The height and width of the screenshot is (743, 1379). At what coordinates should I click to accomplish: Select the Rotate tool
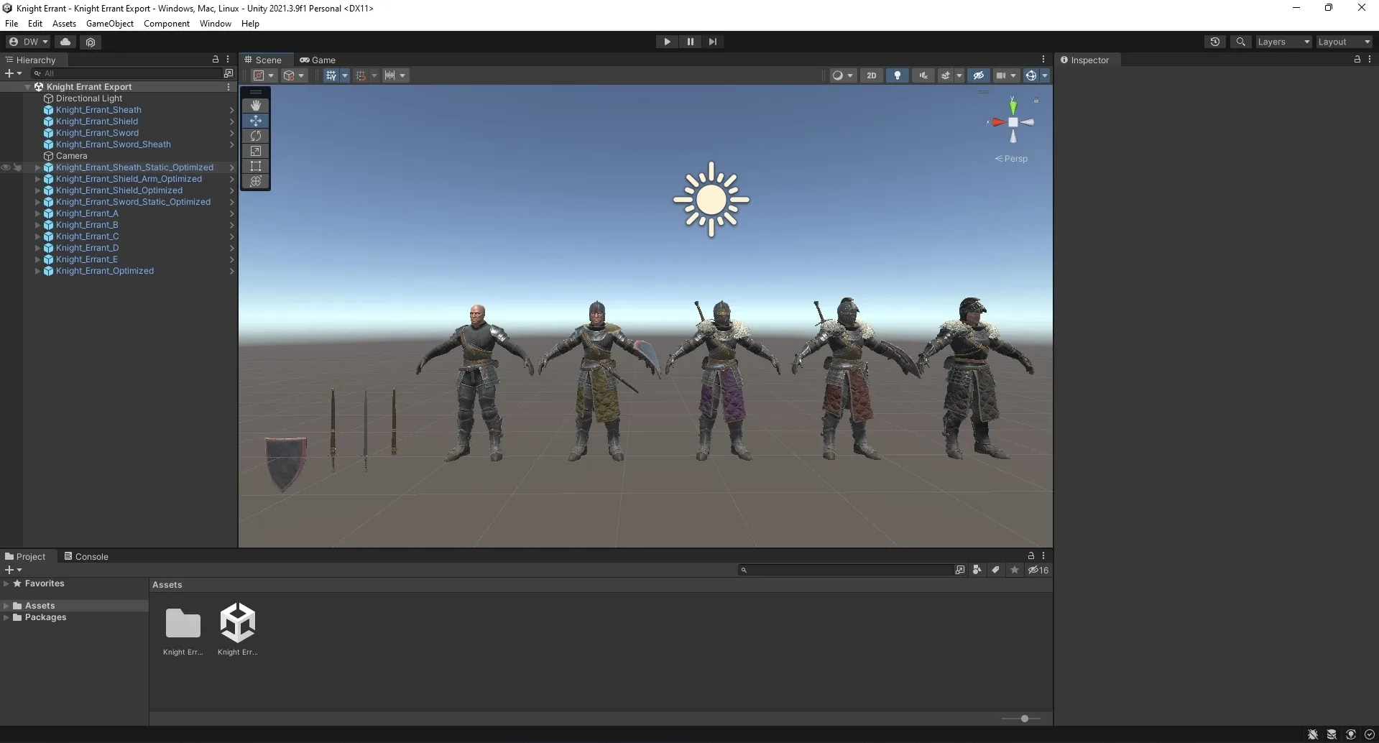coord(256,136)
